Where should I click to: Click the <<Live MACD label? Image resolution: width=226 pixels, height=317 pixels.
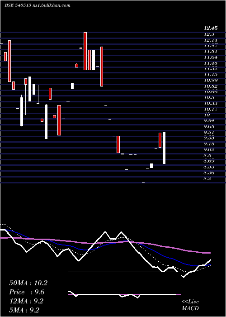(190, 305)
